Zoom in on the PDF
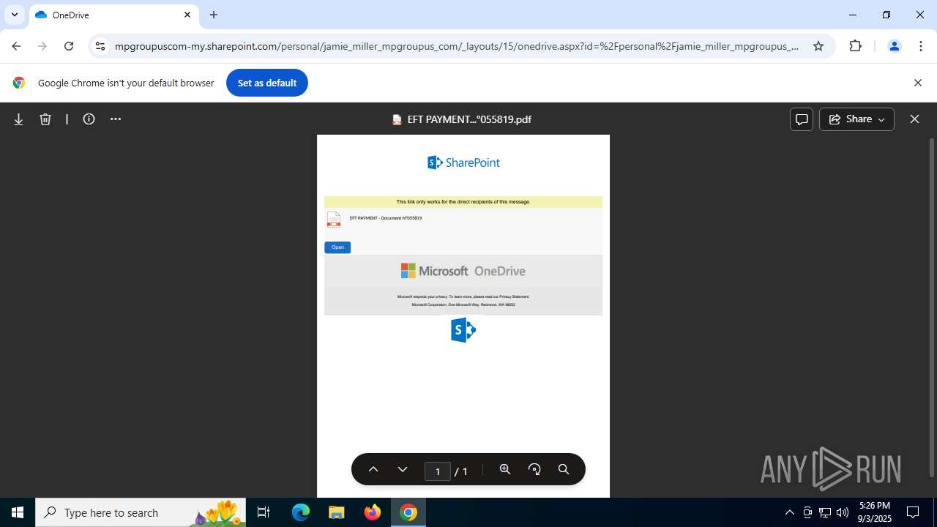 click(x=505, y=470)
